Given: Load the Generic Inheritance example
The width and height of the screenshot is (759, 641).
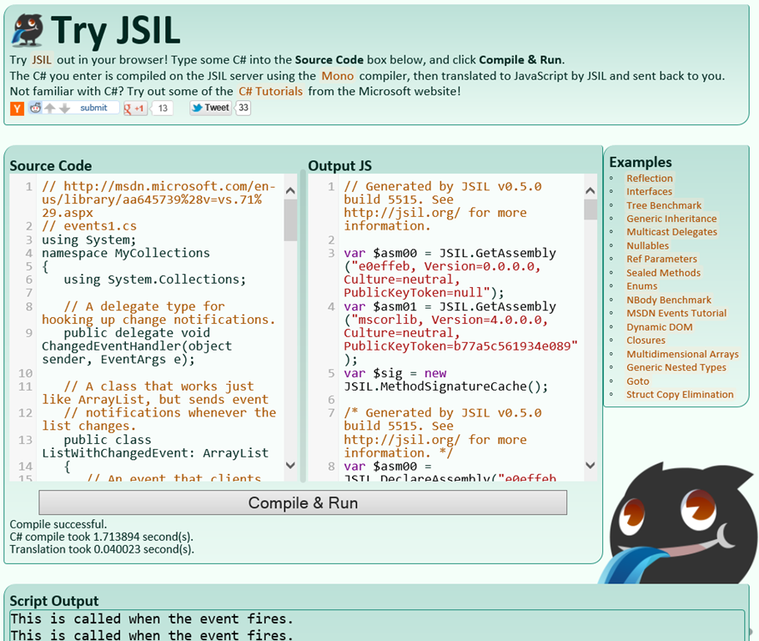Looking at the screenshot, I should pos(671,219).
